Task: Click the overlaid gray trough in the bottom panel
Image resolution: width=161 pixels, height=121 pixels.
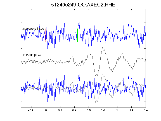Action: point(96,102)
